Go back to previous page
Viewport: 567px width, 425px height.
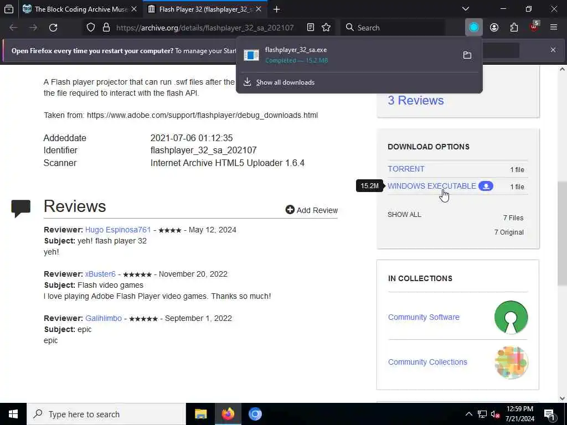point(13,28)
